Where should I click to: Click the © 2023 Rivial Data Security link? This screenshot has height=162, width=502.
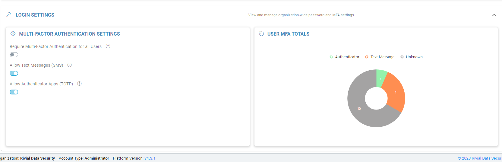click(x=479, y=158)
